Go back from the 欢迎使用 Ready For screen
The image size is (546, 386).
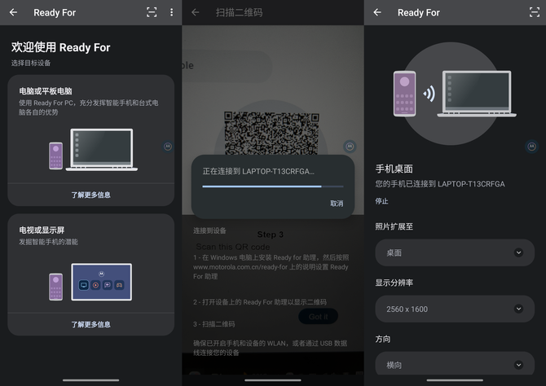pos(14,12)
